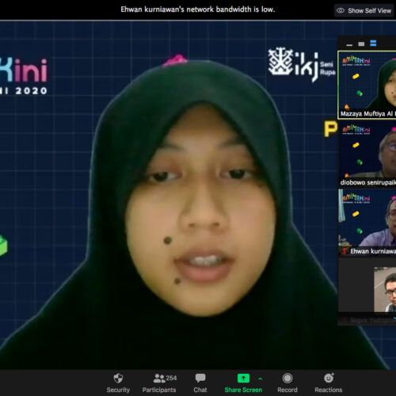Select diobowo senirupaikj video thumbnail
The height and width of the screenshot is (396, 396).
tap(367, 154)
